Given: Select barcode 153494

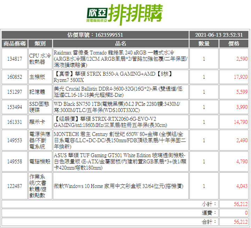Looking at the screenshot, I should pos(15,107).
